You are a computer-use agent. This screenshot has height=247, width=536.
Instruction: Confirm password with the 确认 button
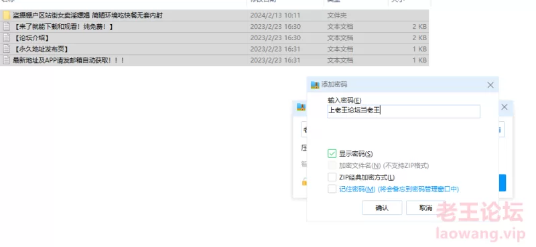click(x=382, y=208)
